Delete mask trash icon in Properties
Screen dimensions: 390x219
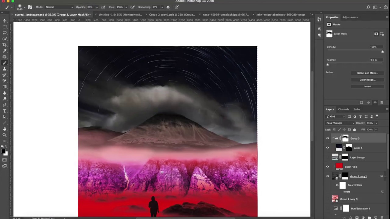coord(382,103)
